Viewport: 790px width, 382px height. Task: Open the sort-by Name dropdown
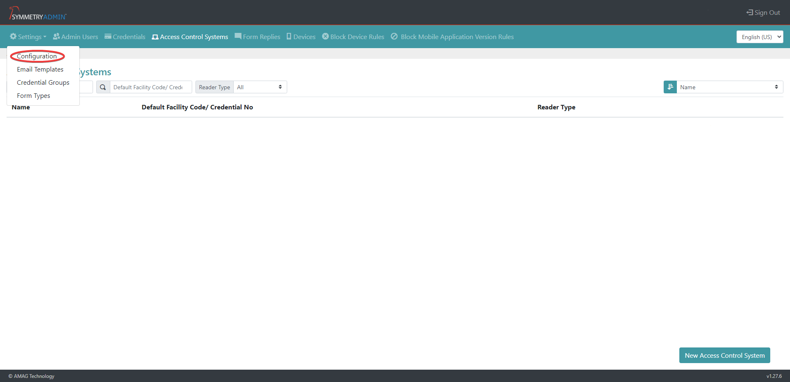[x=730, y=87]
